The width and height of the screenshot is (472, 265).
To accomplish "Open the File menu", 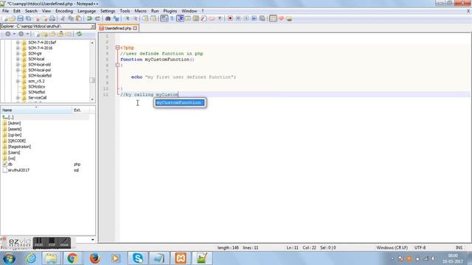I will [x=5, y=11].
